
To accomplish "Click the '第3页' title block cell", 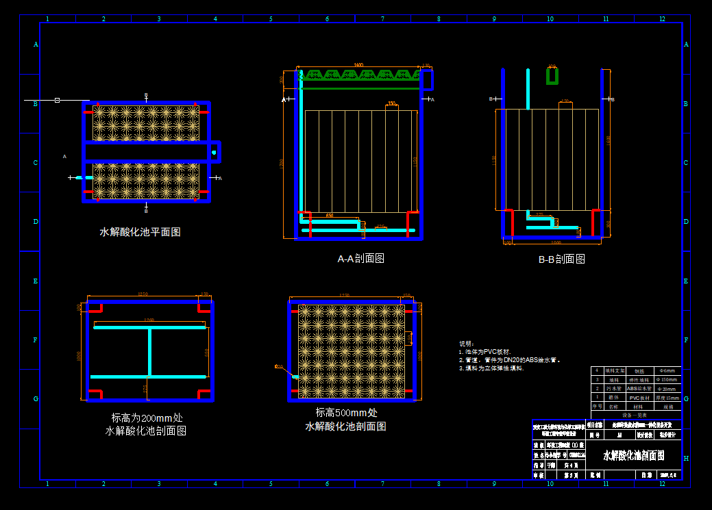I will 572,475.
